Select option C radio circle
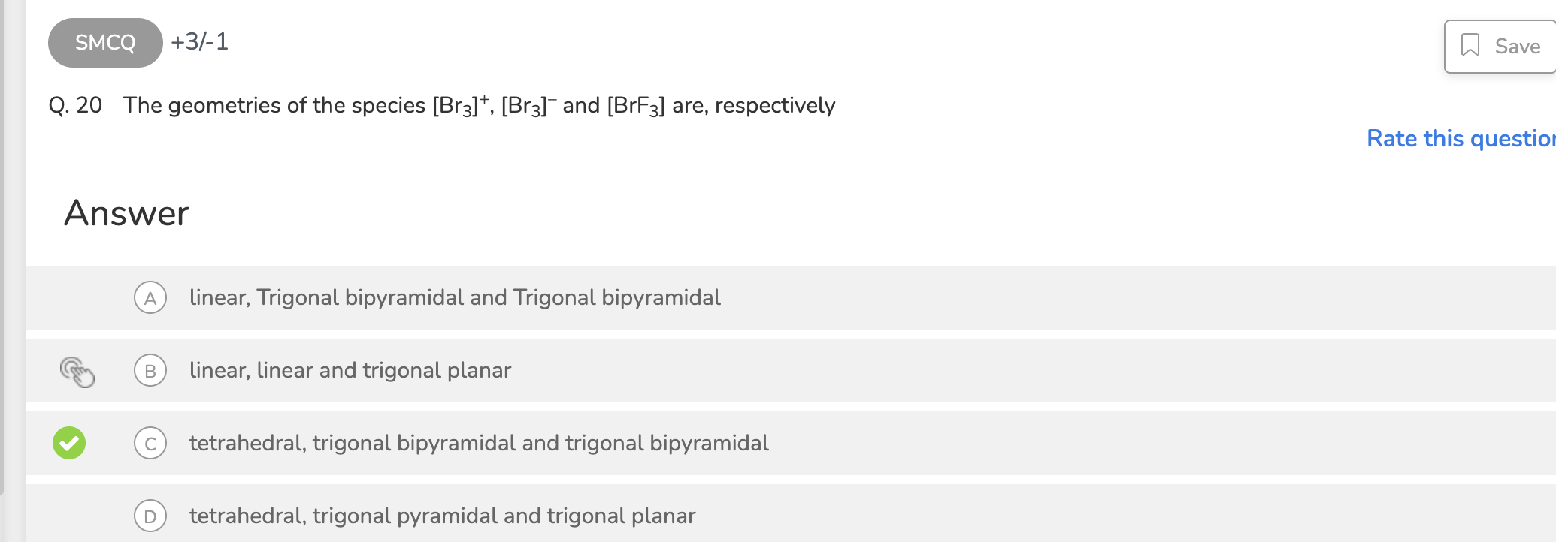1556x542 pixels. click(x=150, y=444)
